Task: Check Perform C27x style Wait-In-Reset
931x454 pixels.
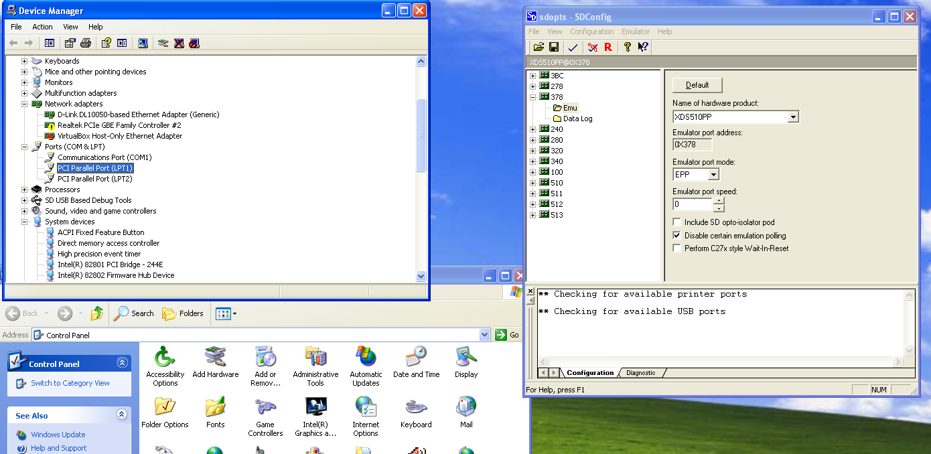Action: [677, 248]
